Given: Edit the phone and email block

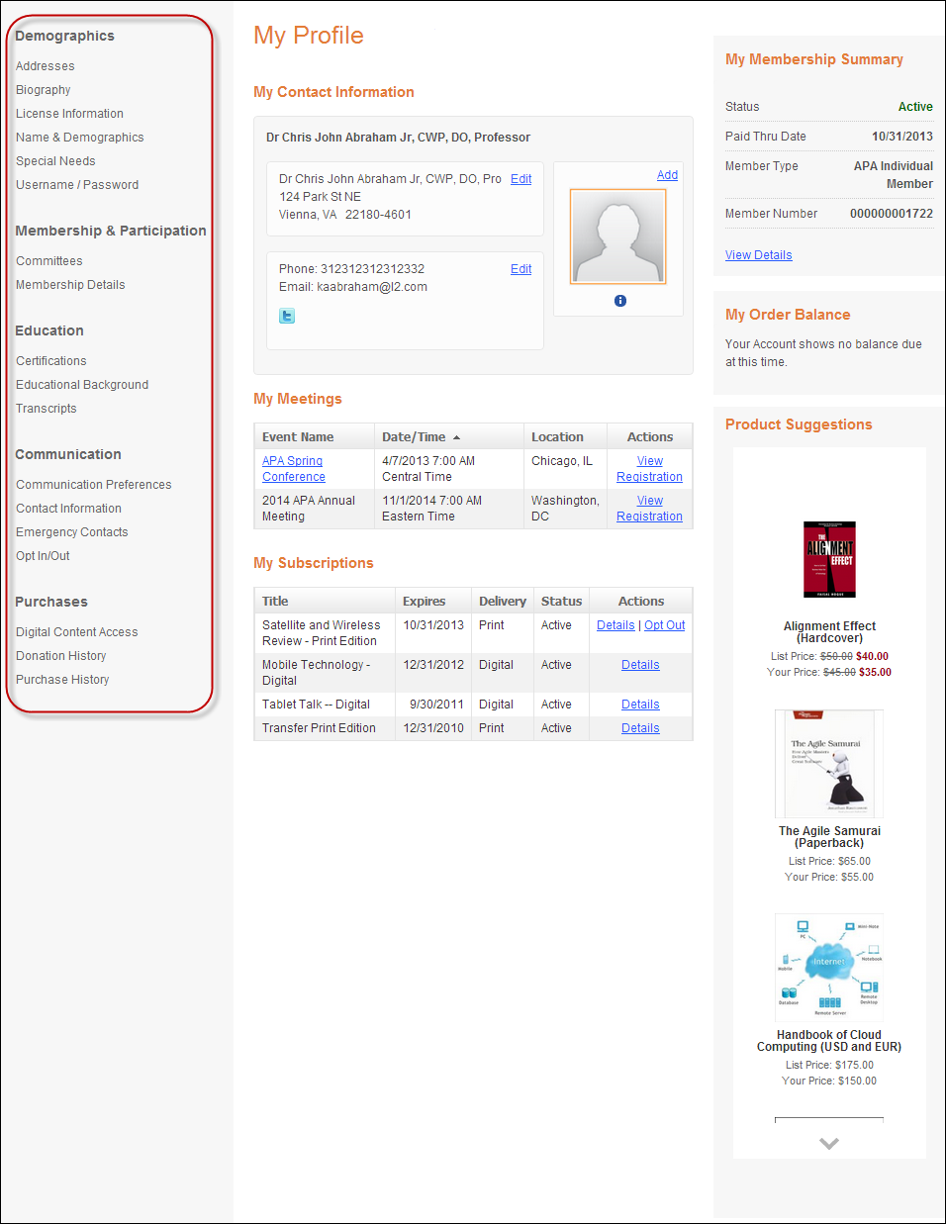Looking at the screenshot, I should pos(520,269).
